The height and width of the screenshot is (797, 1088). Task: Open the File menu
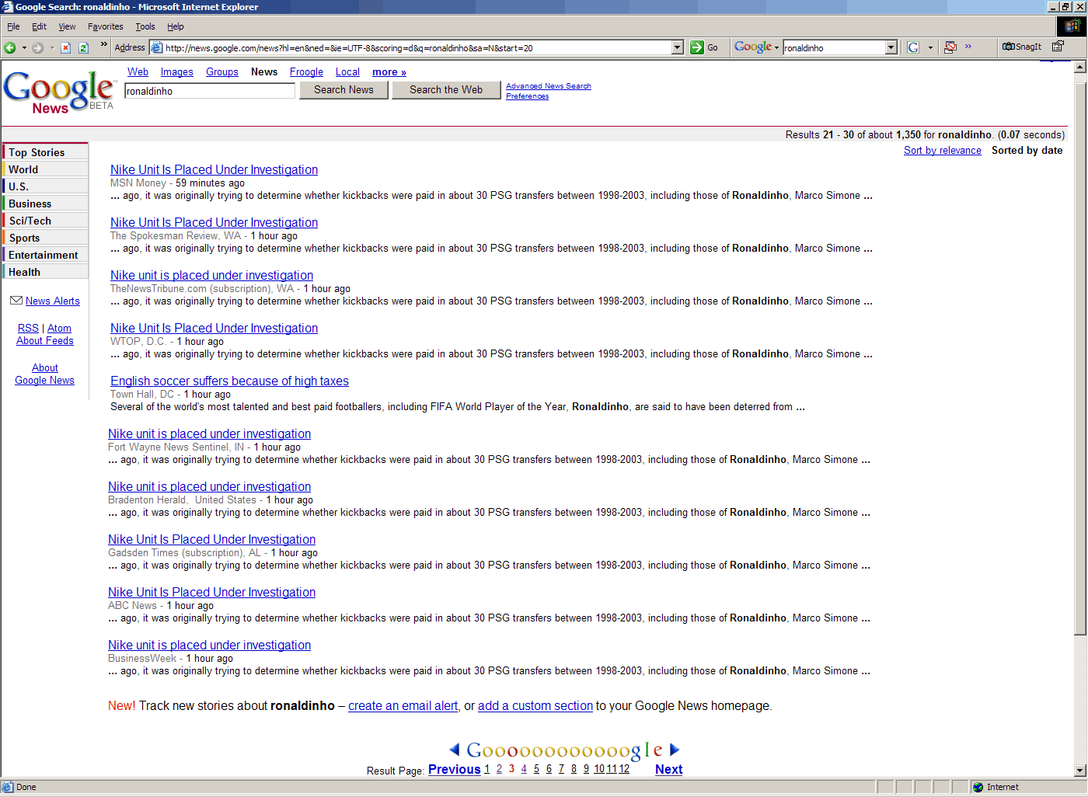pos(13,26)
